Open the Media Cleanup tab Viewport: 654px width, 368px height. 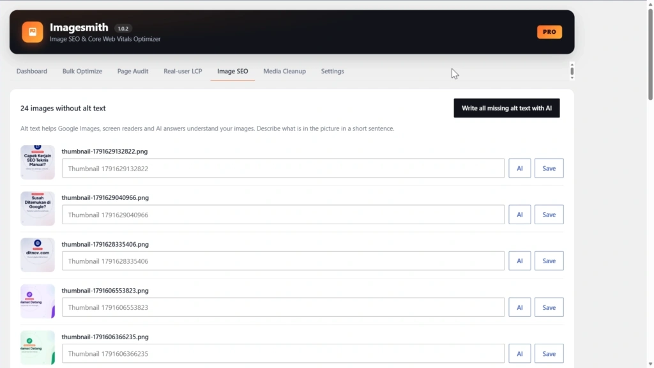284,71
